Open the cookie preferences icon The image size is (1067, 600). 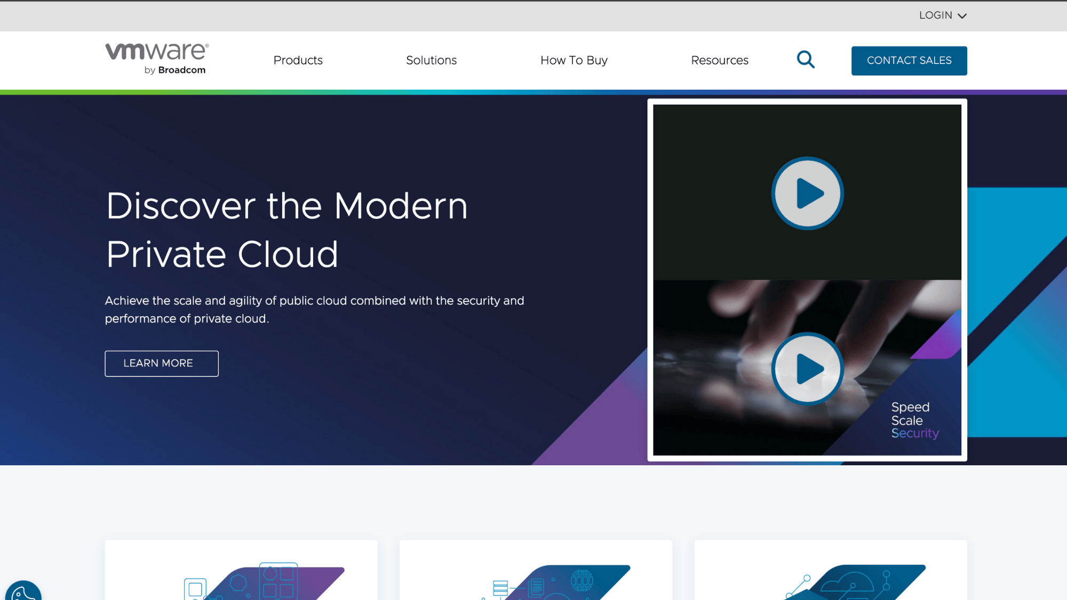(x=23, y=591)
